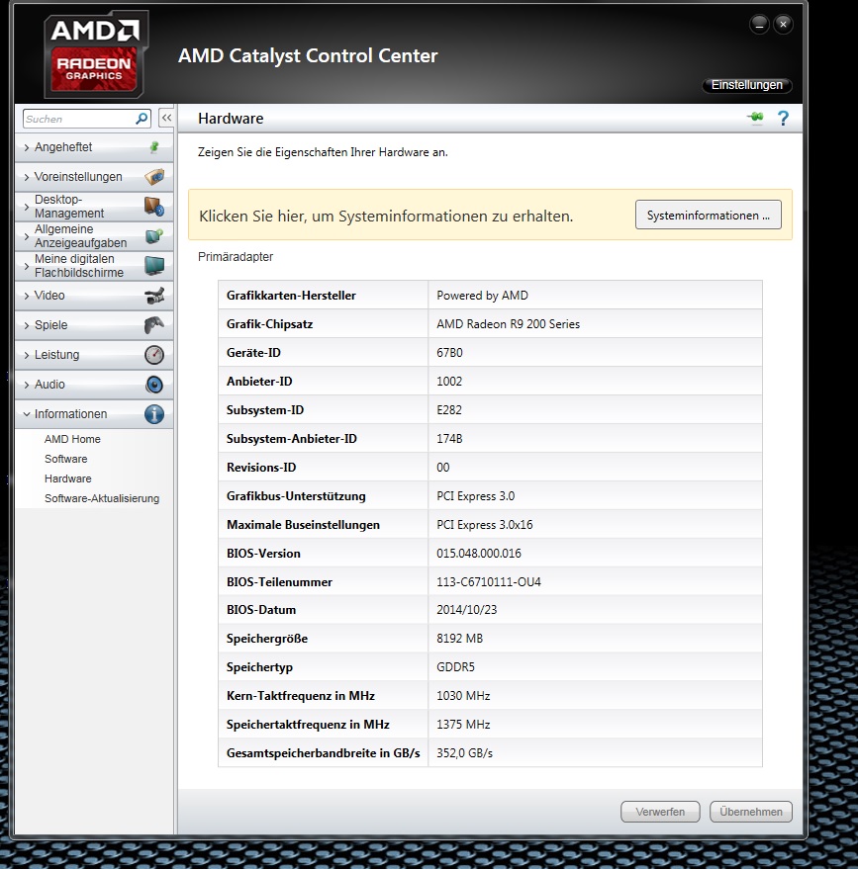Collapse the Informationen section
The width and height of the screenshot is (858, 869).
pyautogui.click(x=94, y=414)
